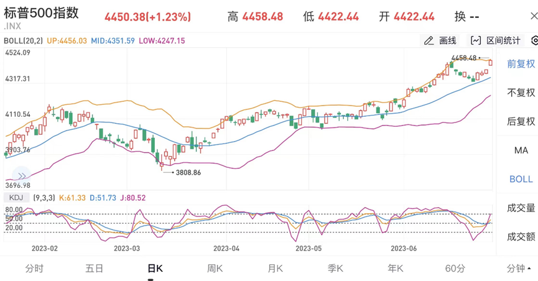Viewport: 538px width, 281px height.
Task: Click the latest candlestick at the chart's right edge
Action: pyautogui.click(x=491, y=62)
